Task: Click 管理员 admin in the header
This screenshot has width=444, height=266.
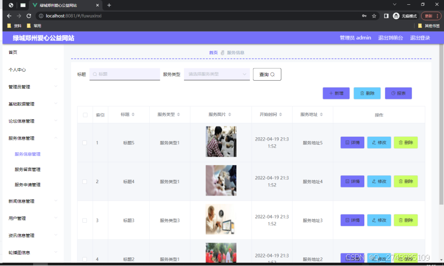Action: coord(355,37)
